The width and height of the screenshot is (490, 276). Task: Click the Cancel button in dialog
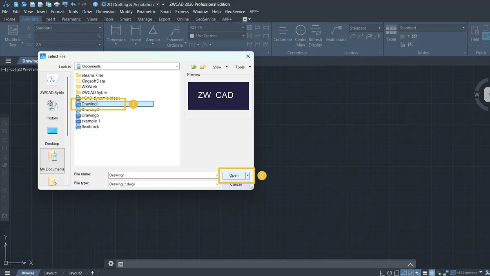click(x=236, y=184)
